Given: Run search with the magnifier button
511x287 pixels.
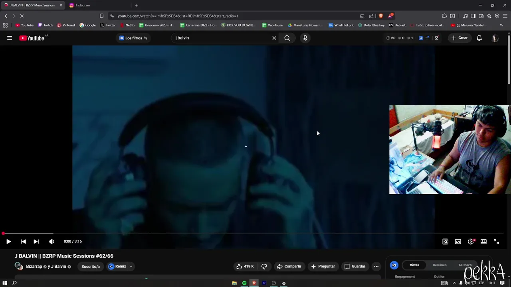Looking at the screenshot, I should pyautogui.click(x=287, y=38).
